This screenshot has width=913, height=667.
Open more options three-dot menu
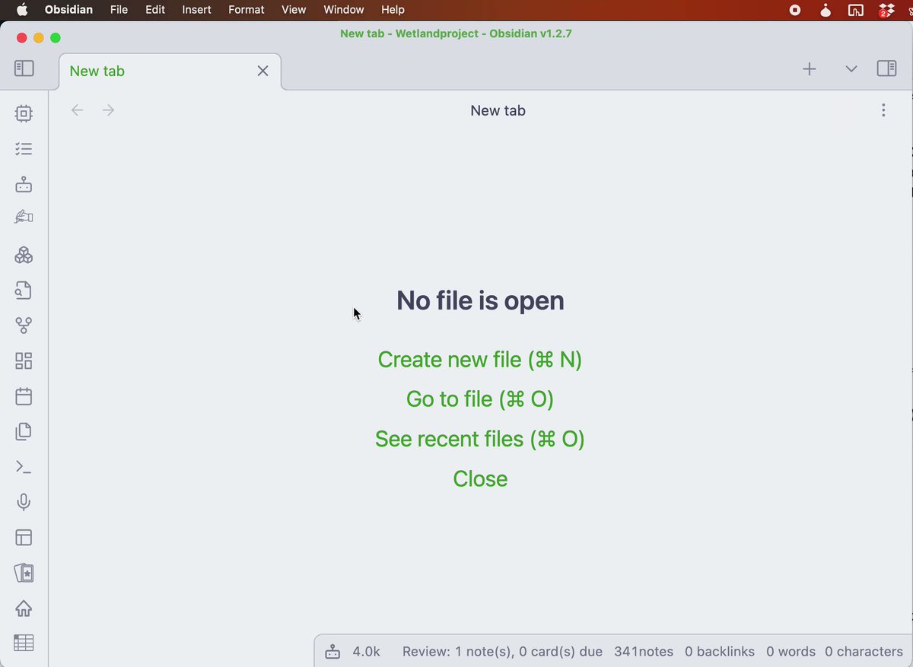[883, 110]
